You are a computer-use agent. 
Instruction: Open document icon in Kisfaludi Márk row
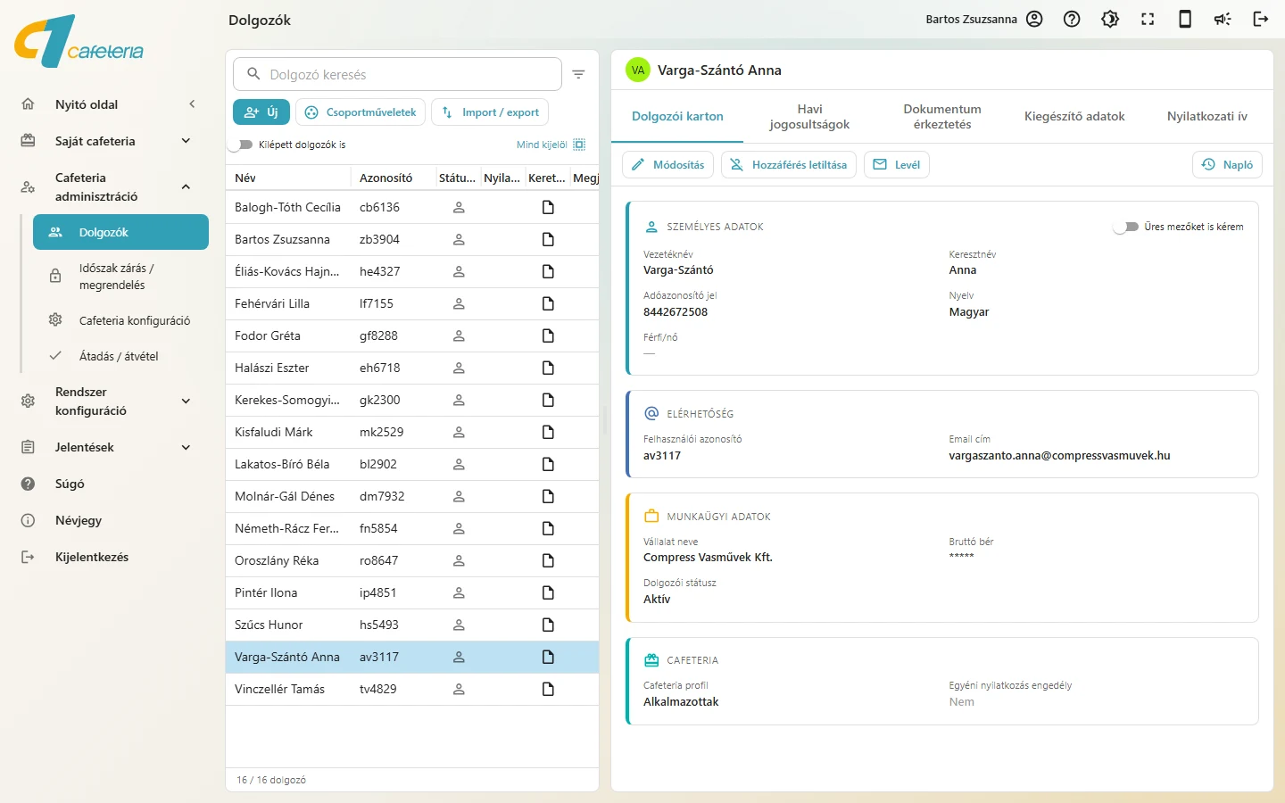[x=548, y=432]
